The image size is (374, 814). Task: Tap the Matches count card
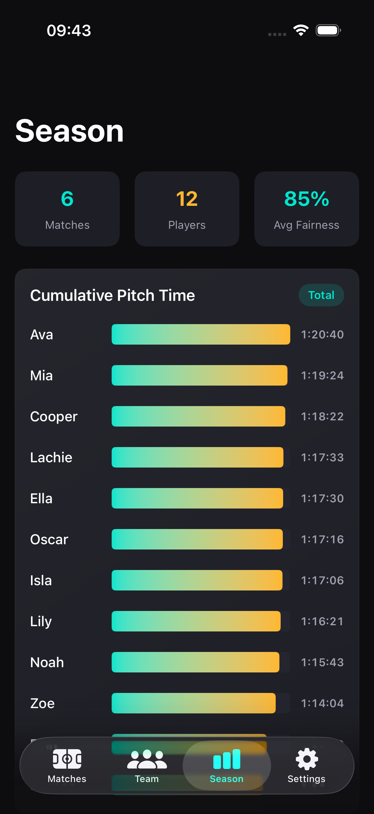[67, 209]
